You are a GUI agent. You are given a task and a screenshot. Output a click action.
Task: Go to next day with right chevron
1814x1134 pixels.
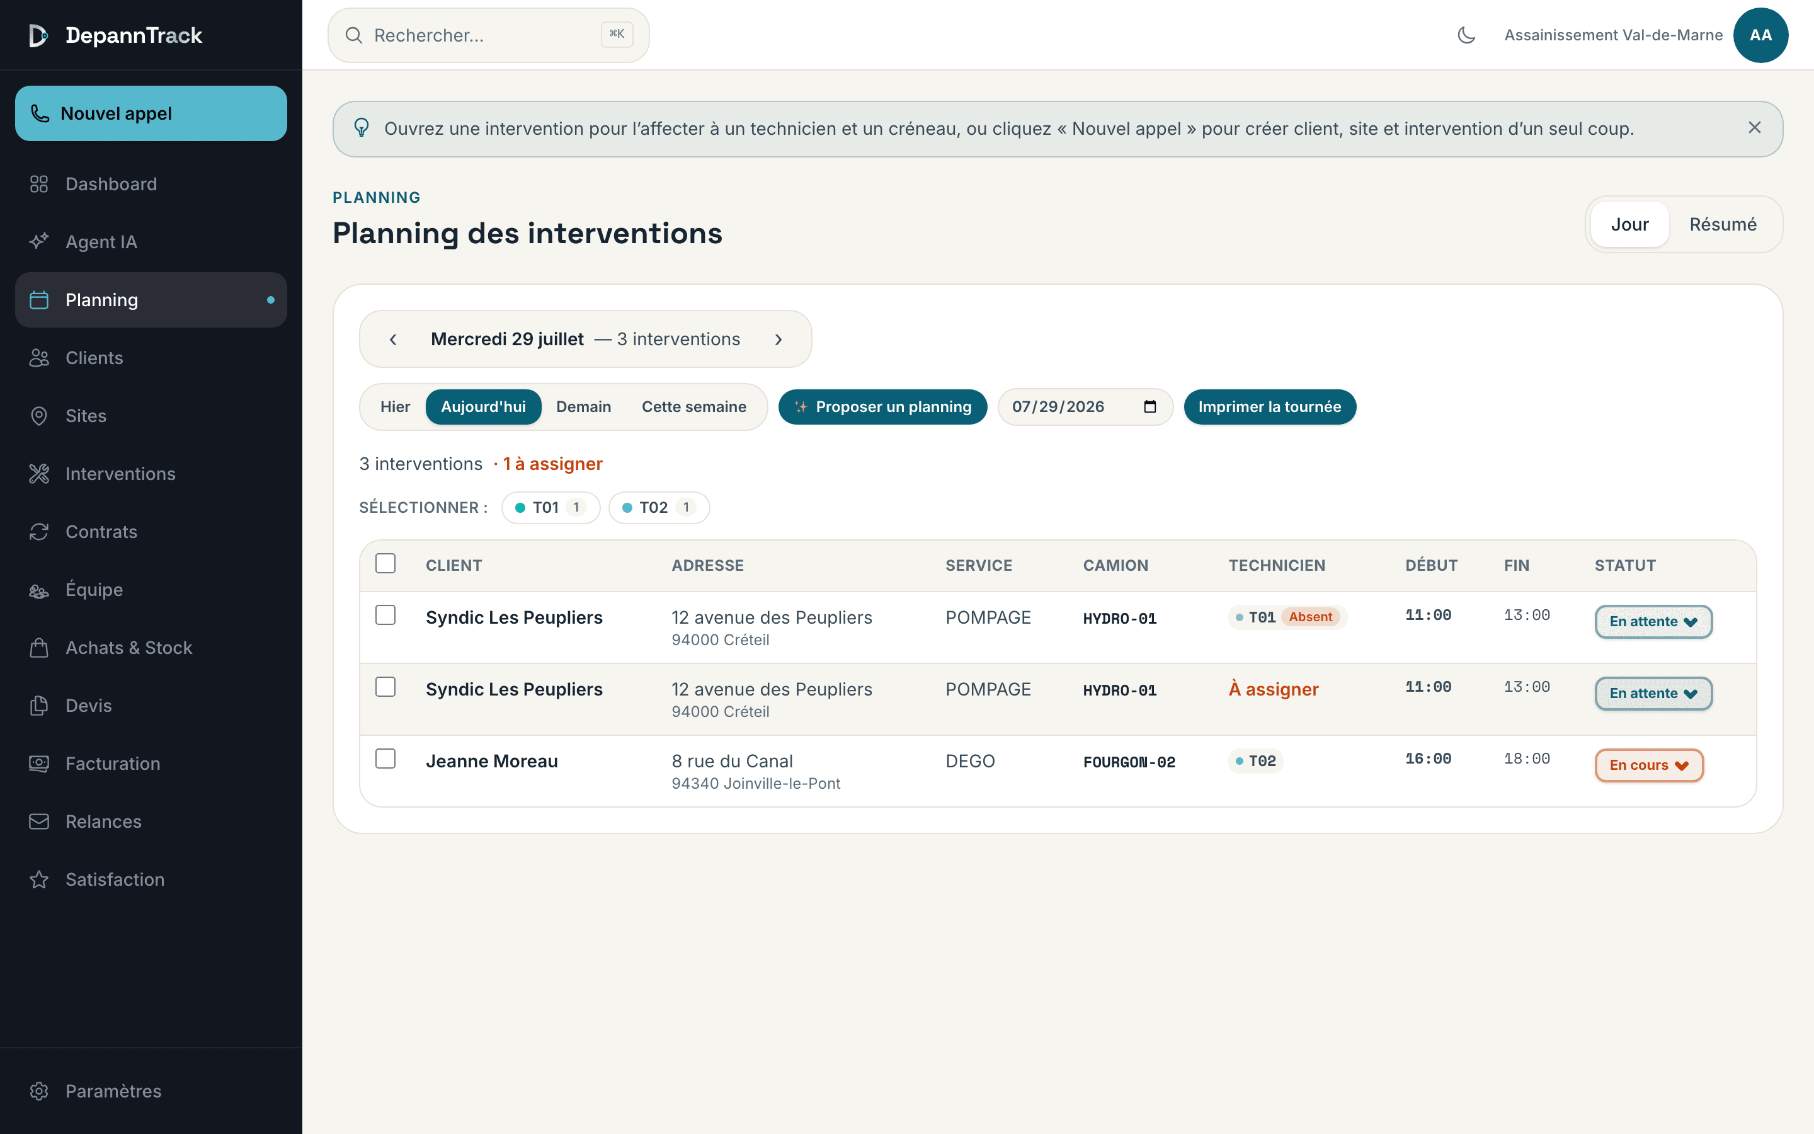coord(778,340)
